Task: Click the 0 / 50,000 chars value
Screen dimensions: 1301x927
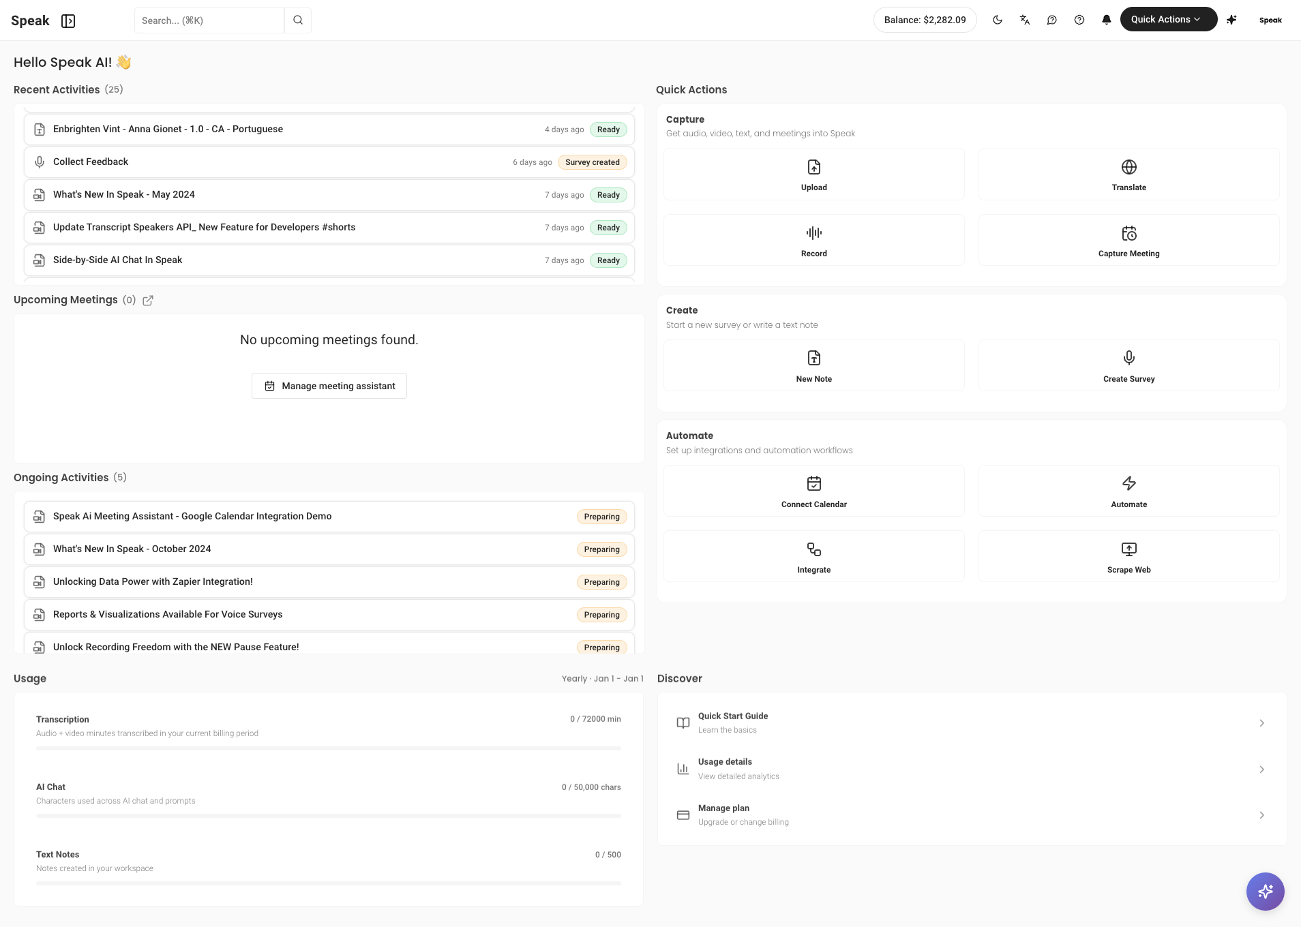Action: point(591,787)
